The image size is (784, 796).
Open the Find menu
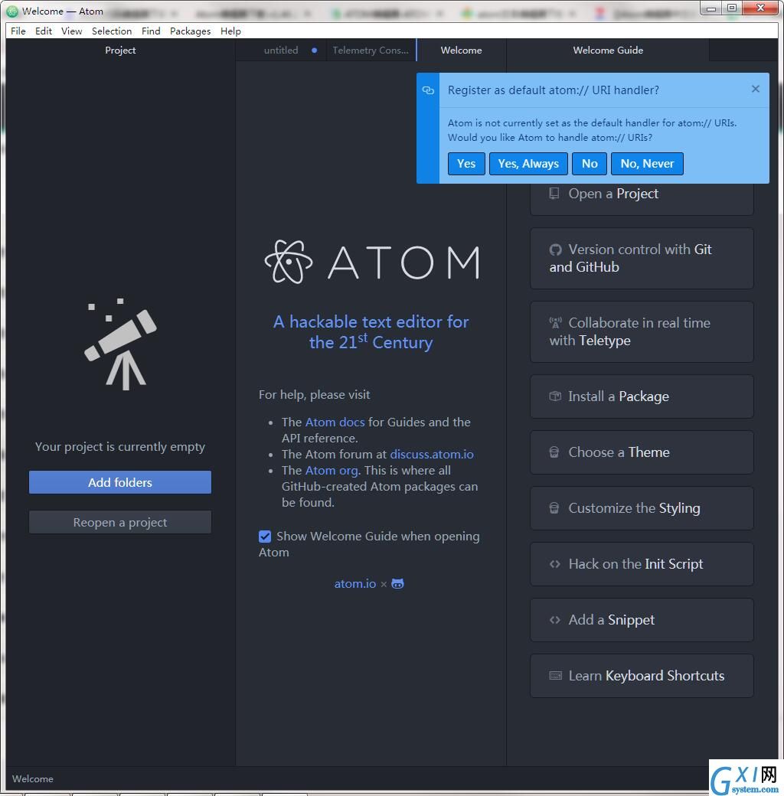151,31
